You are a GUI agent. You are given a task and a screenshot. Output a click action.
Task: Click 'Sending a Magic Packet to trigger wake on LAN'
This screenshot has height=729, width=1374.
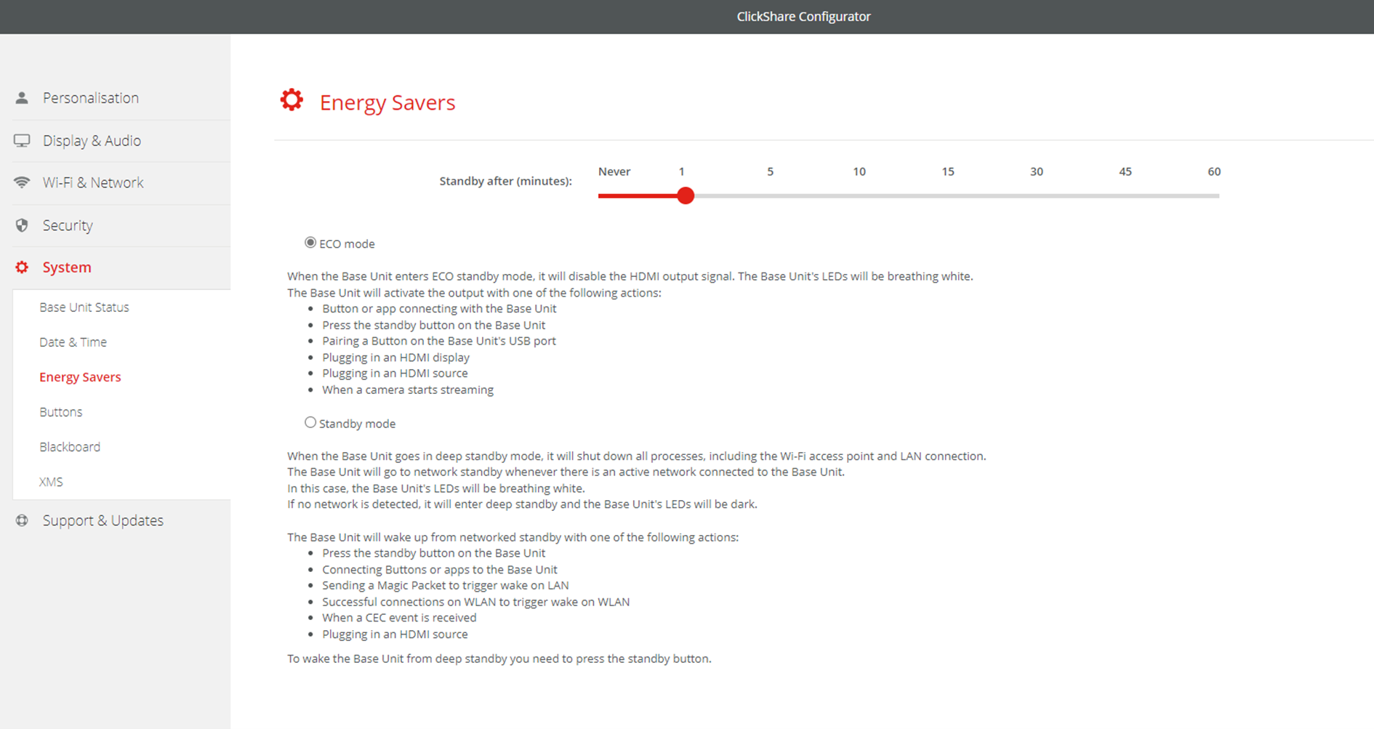point(446,586)
